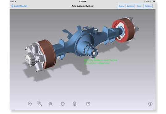
Task: Delete annotation with trash can icon
Action: pyautogui.click(x=74, y=103)
